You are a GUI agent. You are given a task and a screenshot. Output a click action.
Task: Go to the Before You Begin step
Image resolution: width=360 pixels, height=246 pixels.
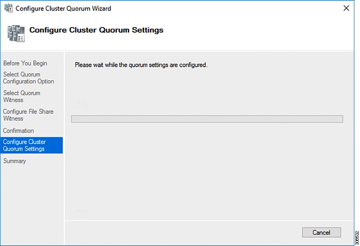25,63
